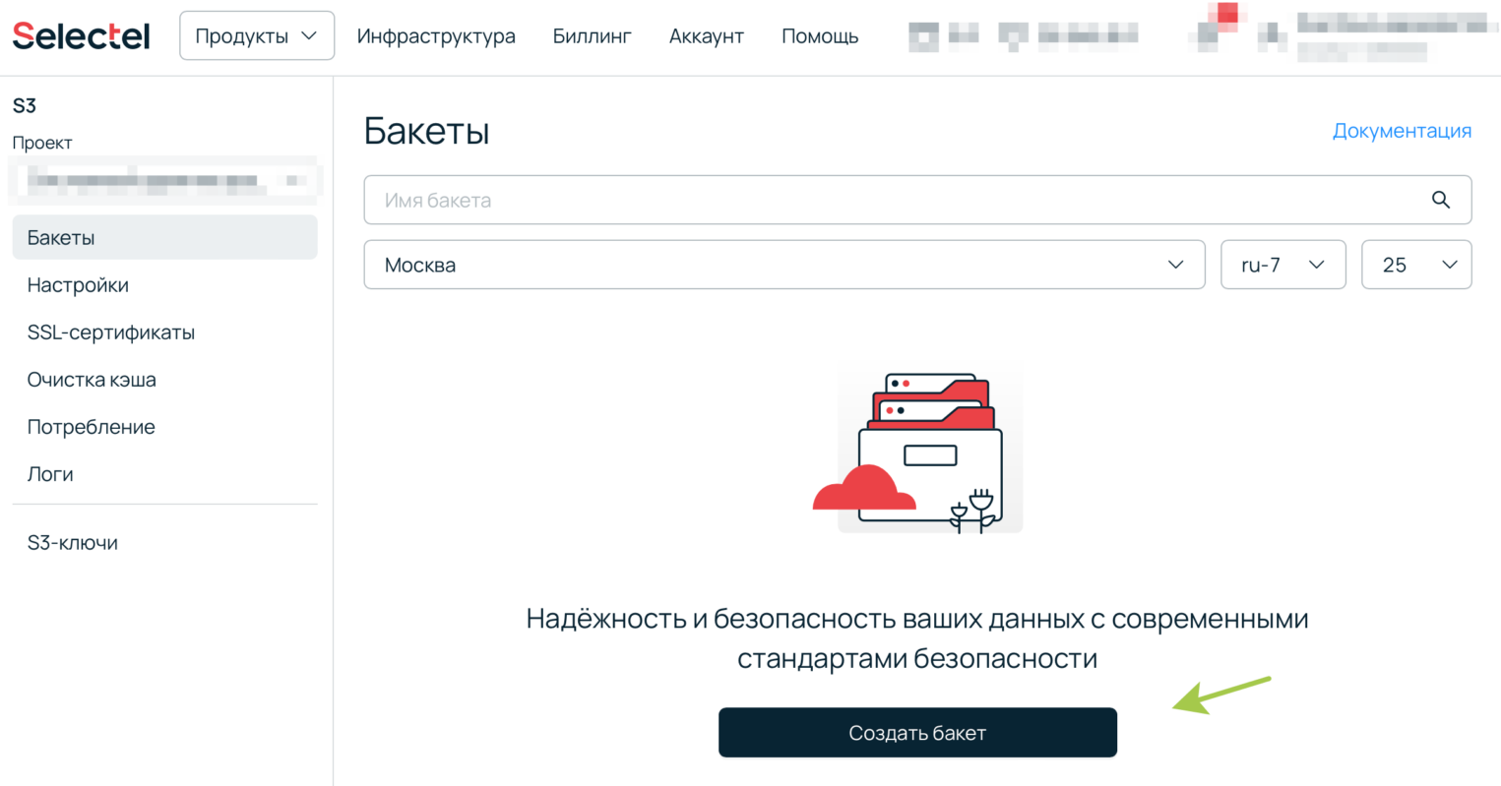Expand the Продукты dropdown

[256, 34]
